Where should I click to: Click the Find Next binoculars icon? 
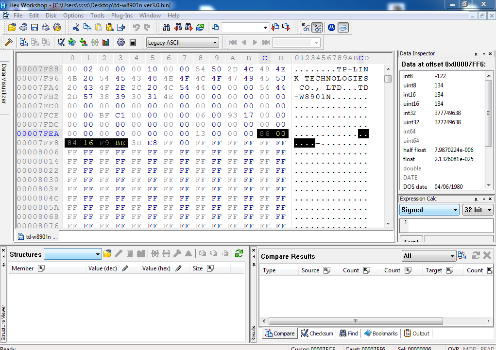point(189,28)
